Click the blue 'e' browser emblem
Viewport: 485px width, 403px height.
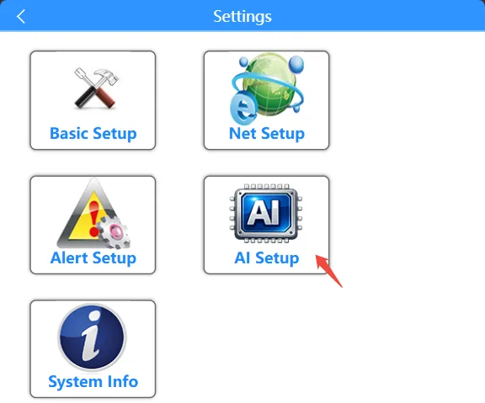click(x=243, y=109)
